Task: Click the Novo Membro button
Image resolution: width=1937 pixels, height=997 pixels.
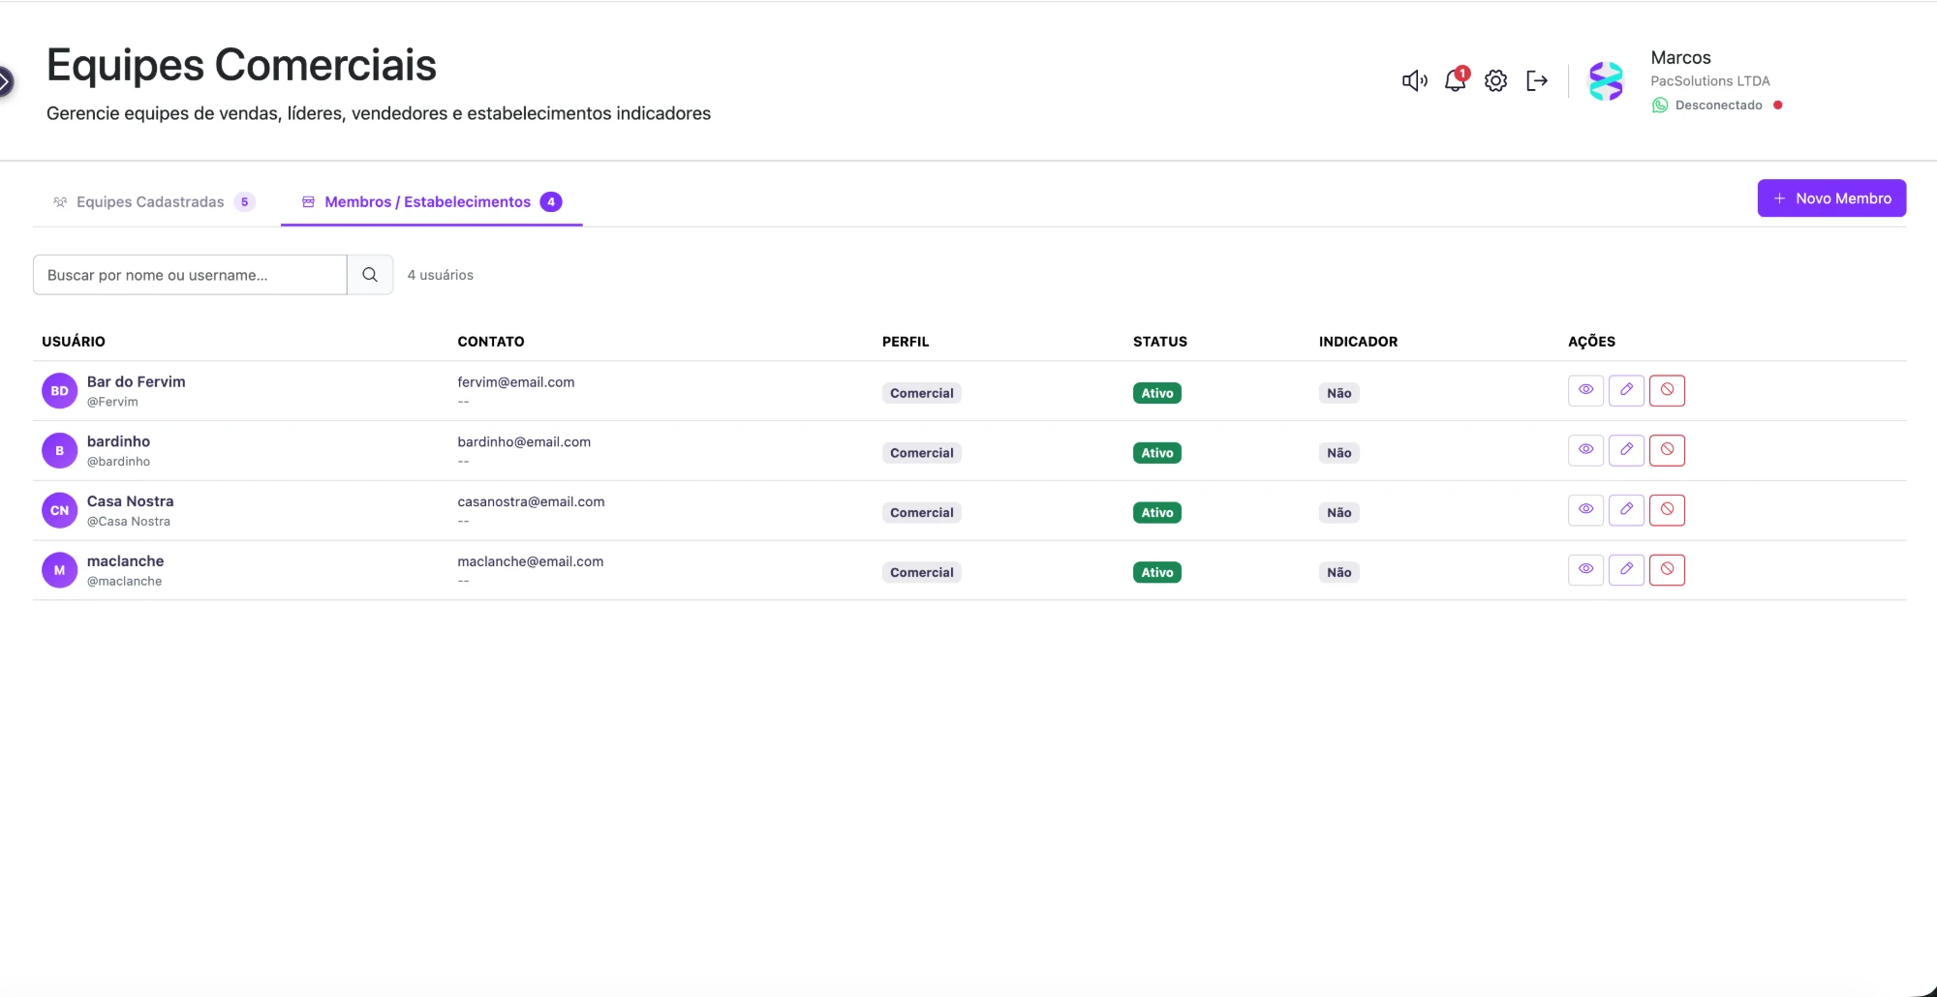Action: pos(1831,198)
